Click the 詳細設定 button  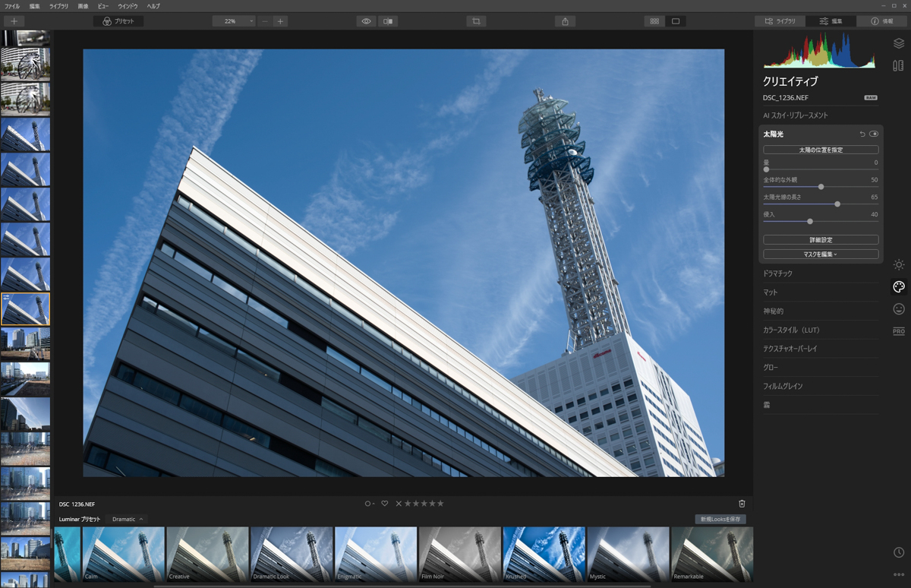point(821,240)
